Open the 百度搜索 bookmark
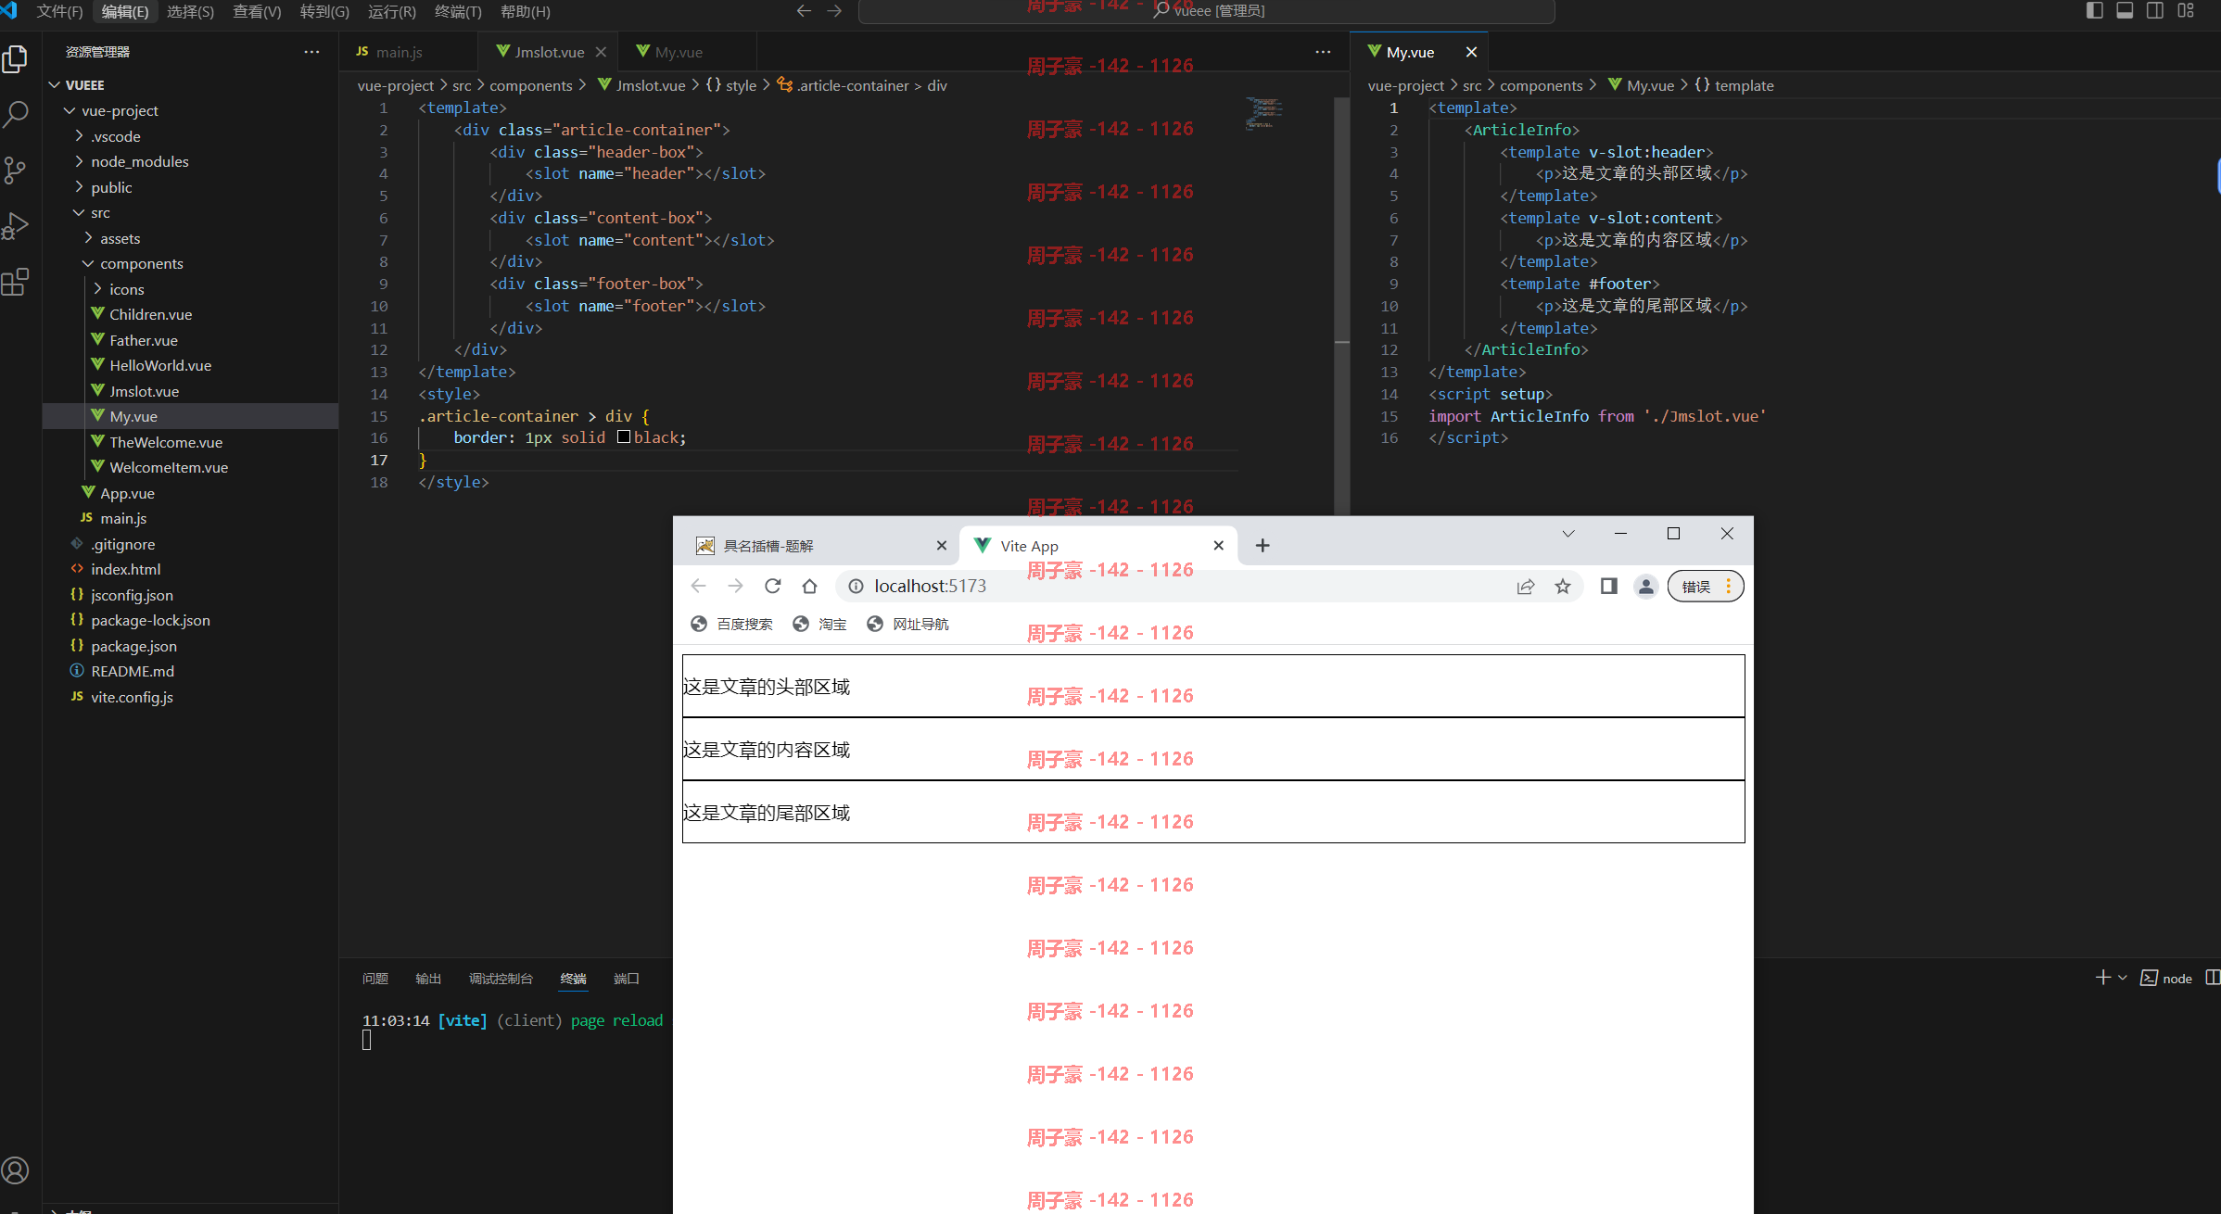 click(731, 624)
